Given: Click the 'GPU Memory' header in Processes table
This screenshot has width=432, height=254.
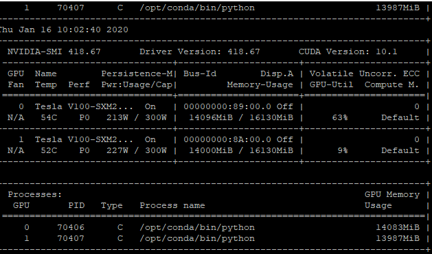Looking at the screenshot, I should pyautogui.click(x=392, y=194).
